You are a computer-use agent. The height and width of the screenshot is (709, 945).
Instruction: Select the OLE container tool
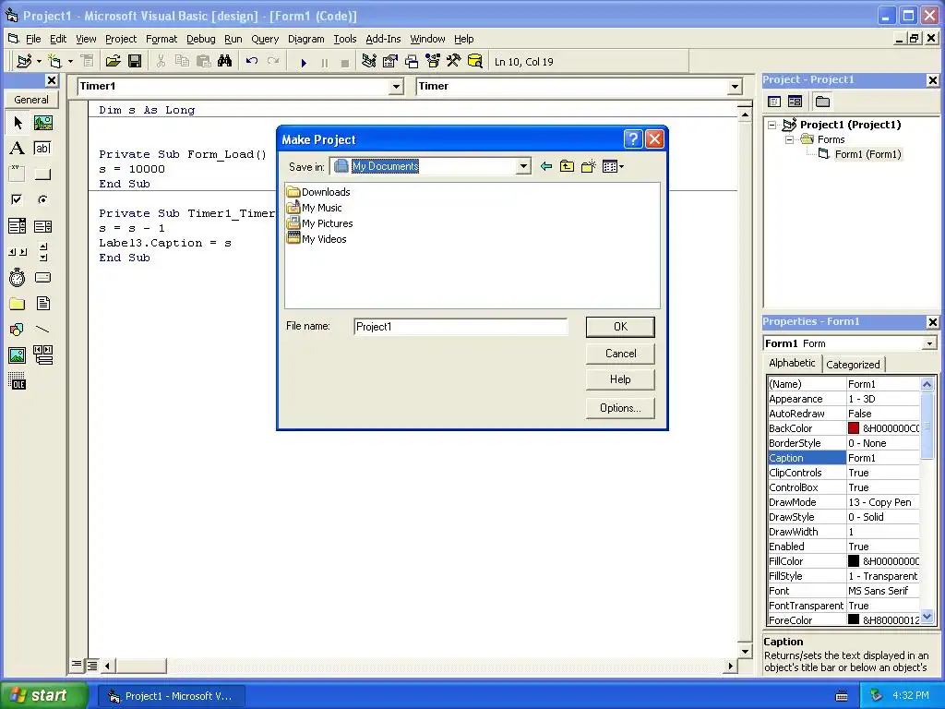pos(18,381)
